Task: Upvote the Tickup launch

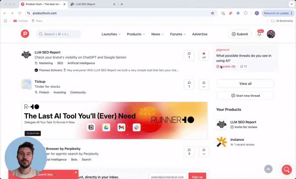Action: [204, 85]
